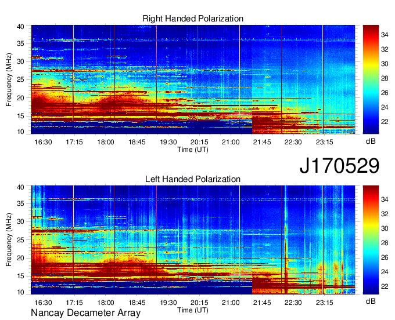Click "Time (UT)" label under upper plot

click(193, 150)
